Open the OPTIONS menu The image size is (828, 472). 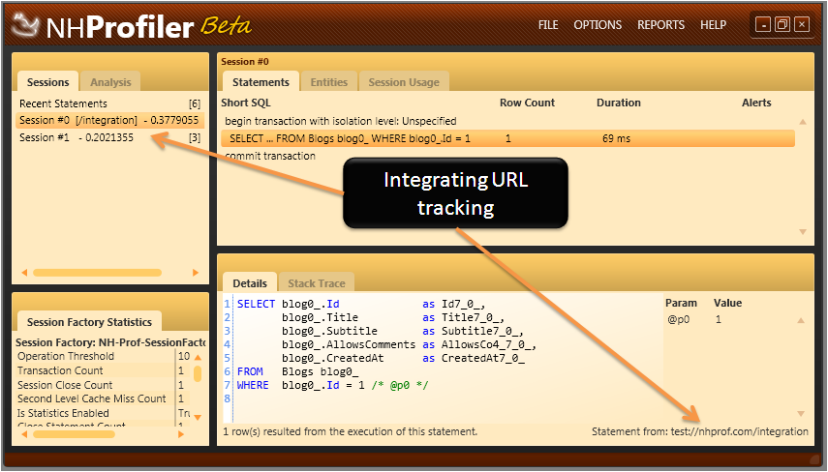tap(598, 25)
